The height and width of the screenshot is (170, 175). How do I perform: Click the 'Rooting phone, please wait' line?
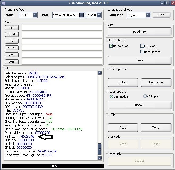click(x=28, y=118)
